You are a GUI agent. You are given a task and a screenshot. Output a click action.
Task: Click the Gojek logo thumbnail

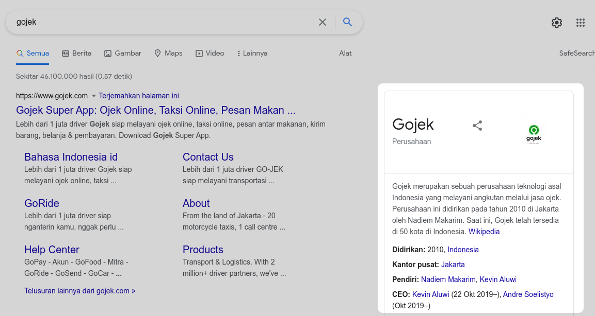(x=534, y=134)
